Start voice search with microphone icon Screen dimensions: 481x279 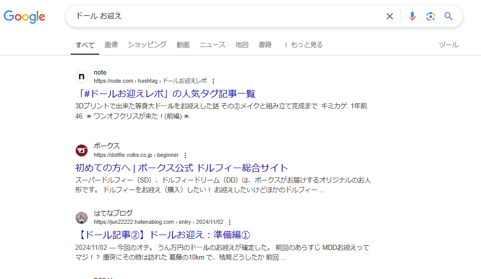(x=412, y=16)
